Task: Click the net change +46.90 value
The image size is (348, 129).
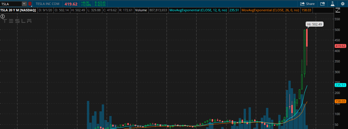Action: (x=85, y=2)
